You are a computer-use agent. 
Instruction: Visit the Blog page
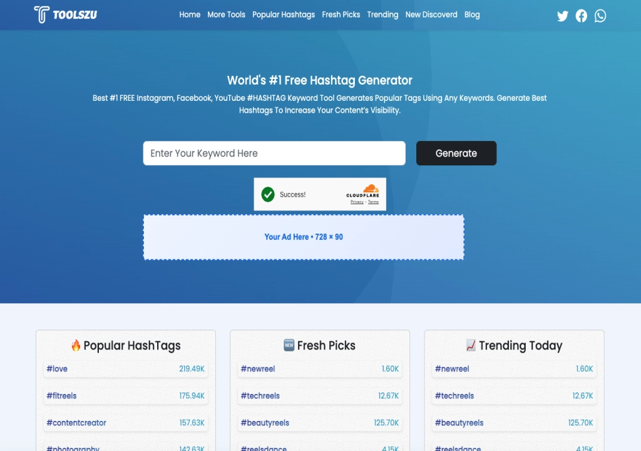(x=472, y=14)
